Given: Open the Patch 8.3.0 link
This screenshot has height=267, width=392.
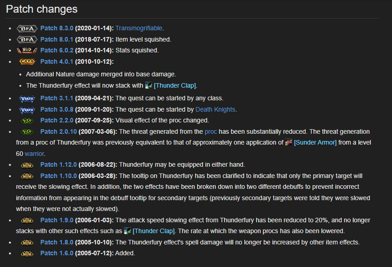Looking at the screenshot, I should pyautogui.click(x=56, y=28).
